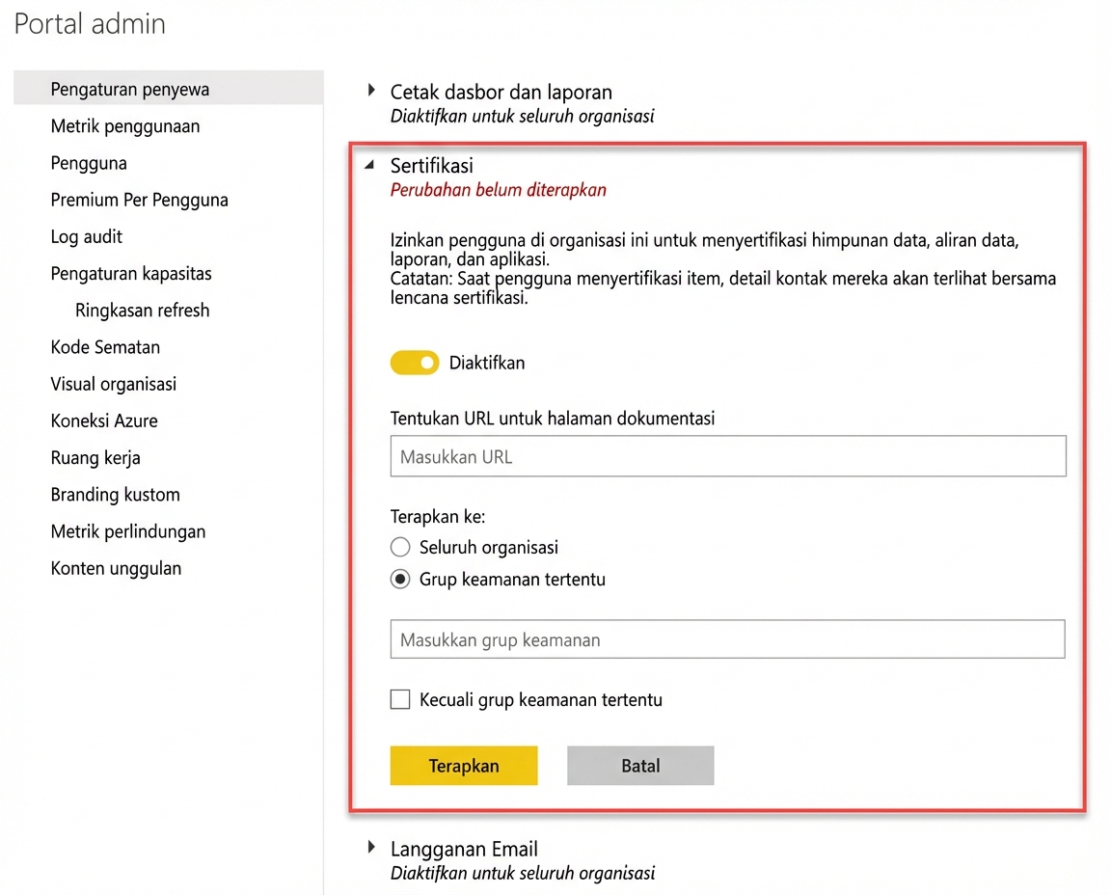Open Log audit from the sidebar
The width and height of the screenshot is (1111, 895).
(87, 236)
